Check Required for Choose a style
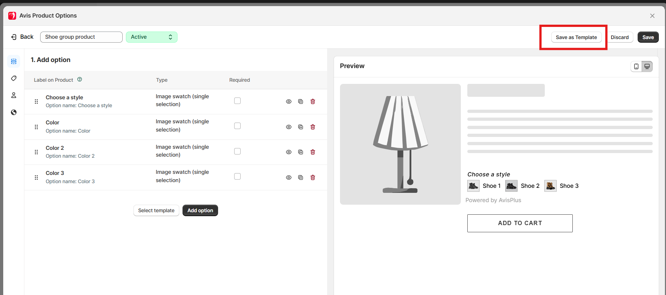 (x=237, y=101)
